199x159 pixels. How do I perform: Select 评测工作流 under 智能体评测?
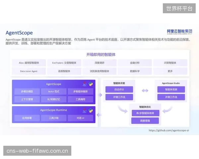coord(119,97)
